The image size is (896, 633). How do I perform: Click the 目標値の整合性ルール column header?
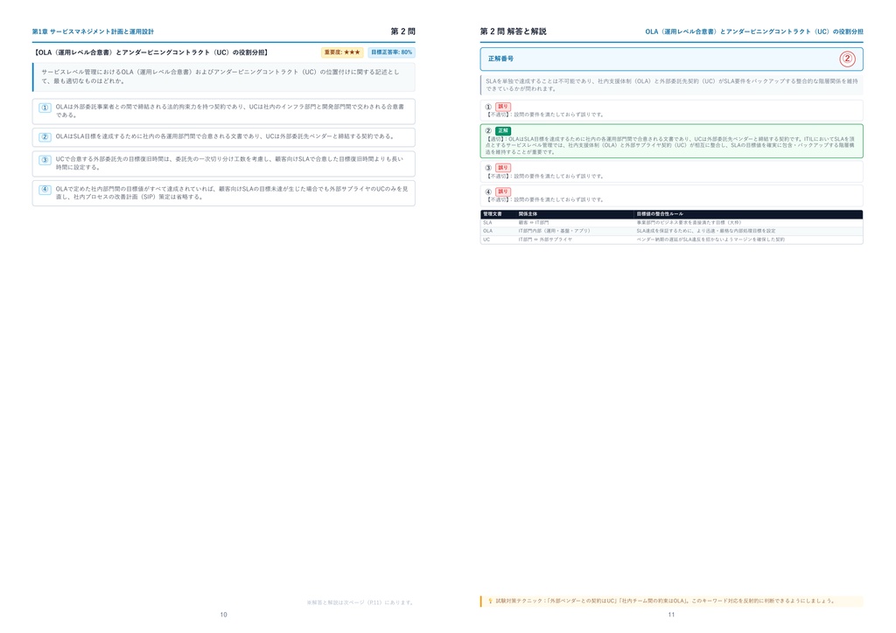click(x=660, y=214)
